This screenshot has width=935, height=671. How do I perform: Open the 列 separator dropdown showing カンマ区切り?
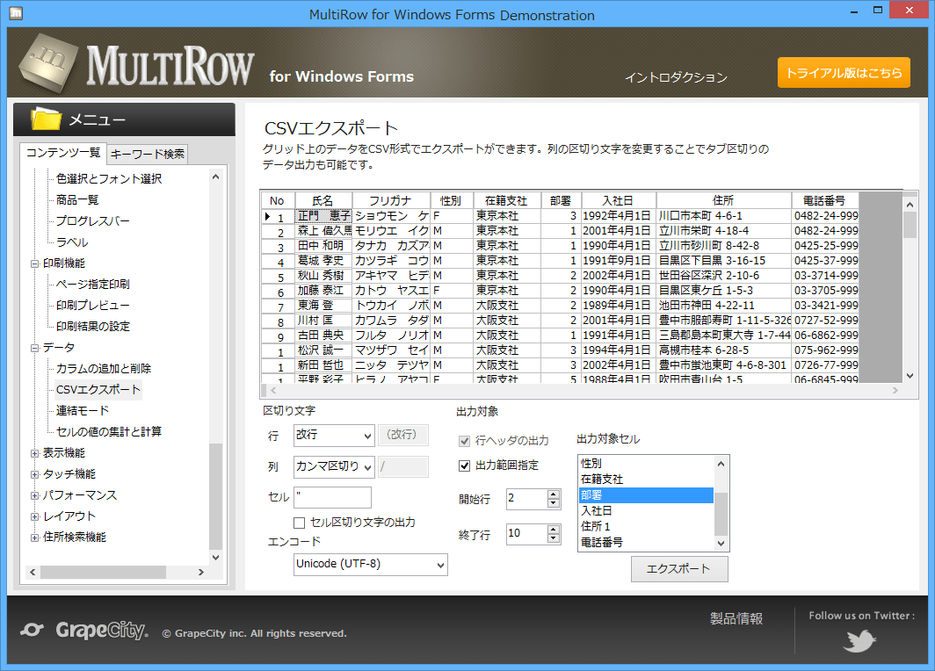[x=333, y=466]
